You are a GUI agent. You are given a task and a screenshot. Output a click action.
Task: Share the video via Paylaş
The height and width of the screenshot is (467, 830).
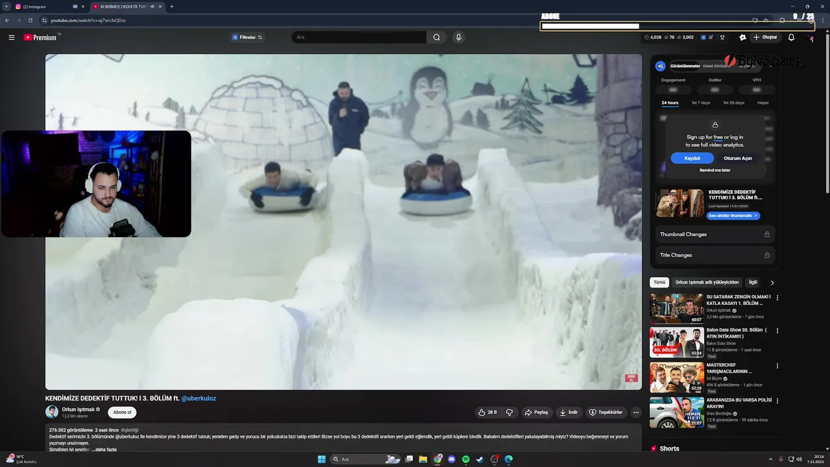[536, 413]
